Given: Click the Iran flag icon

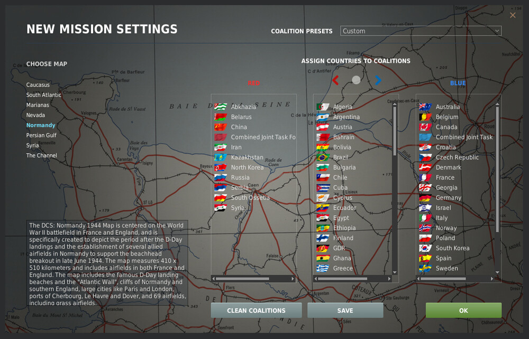Looking at the screenshot, I should point(221,147).
